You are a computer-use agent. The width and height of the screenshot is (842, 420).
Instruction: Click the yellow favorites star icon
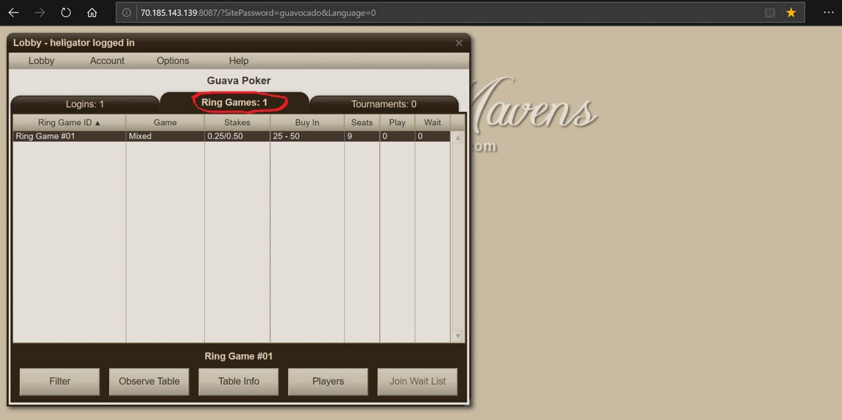tap(792, 13)
